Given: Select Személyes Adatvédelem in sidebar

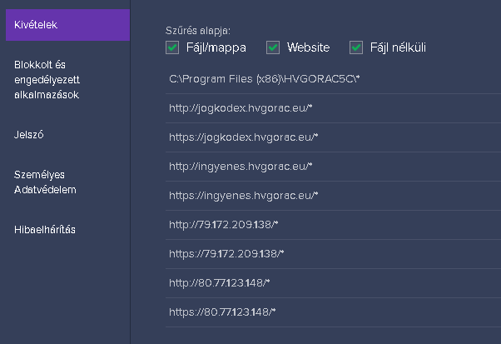Looking at the screenshot, I should [x=45, y=182].
